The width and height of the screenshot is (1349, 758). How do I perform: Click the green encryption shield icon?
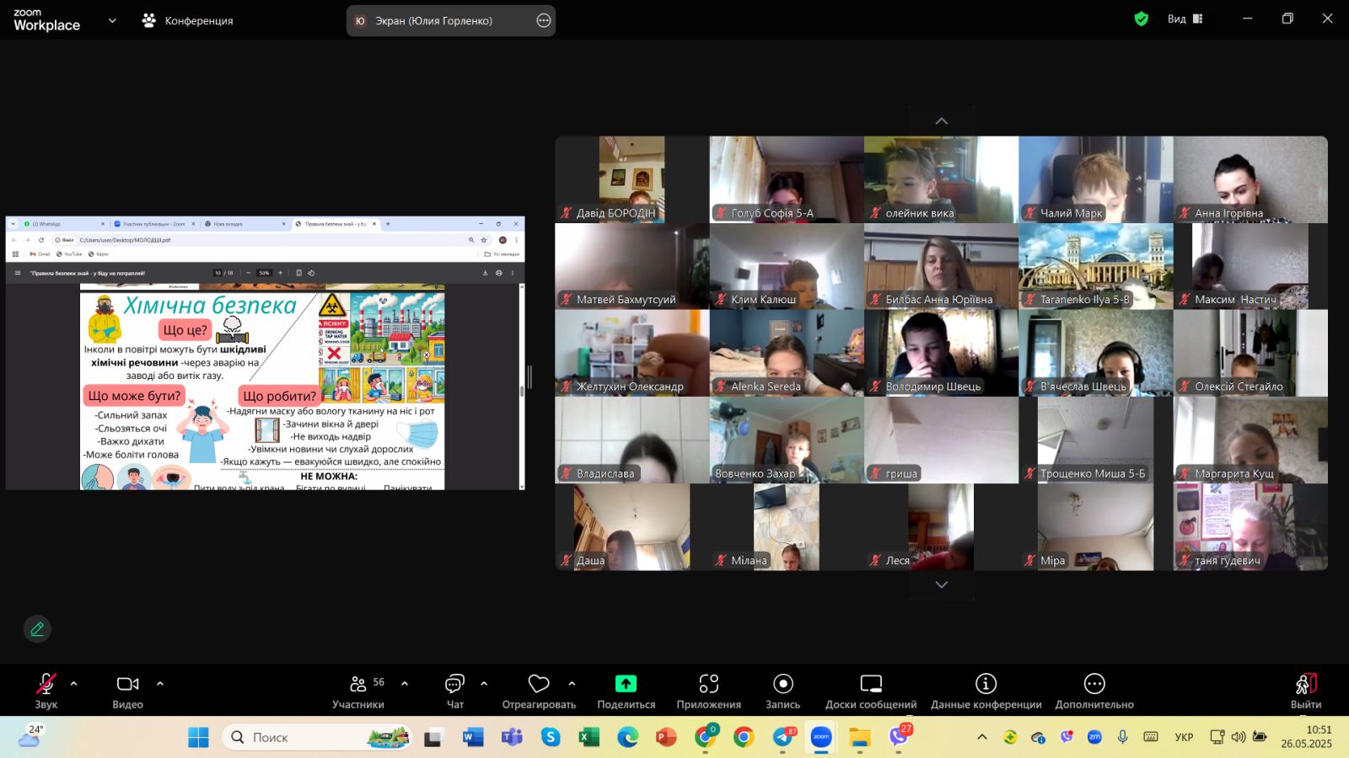[1142, 19]
